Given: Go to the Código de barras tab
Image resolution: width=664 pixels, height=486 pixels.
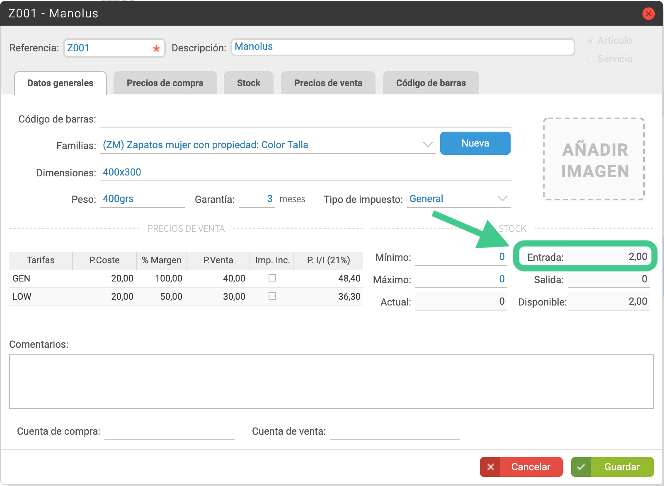Looking at the screenshot, I should [x=431, y=83].
